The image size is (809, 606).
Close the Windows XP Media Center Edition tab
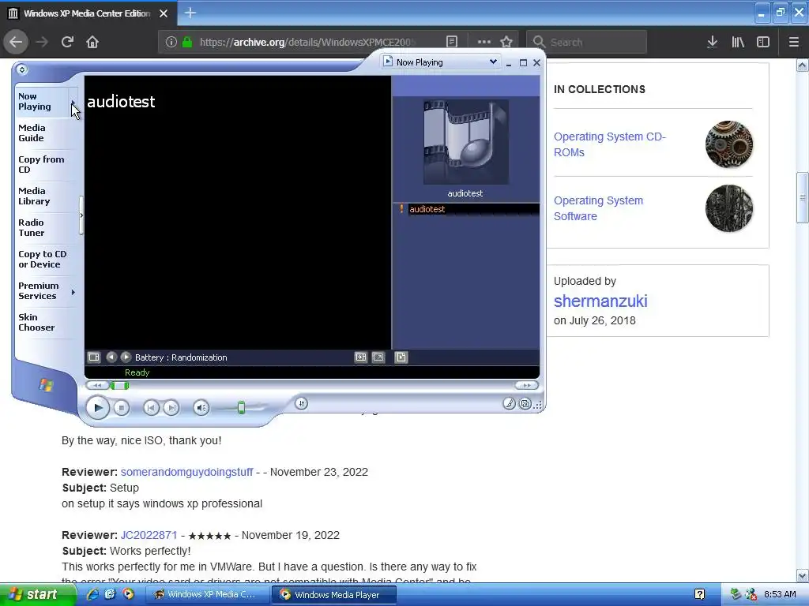pos(164,13)
